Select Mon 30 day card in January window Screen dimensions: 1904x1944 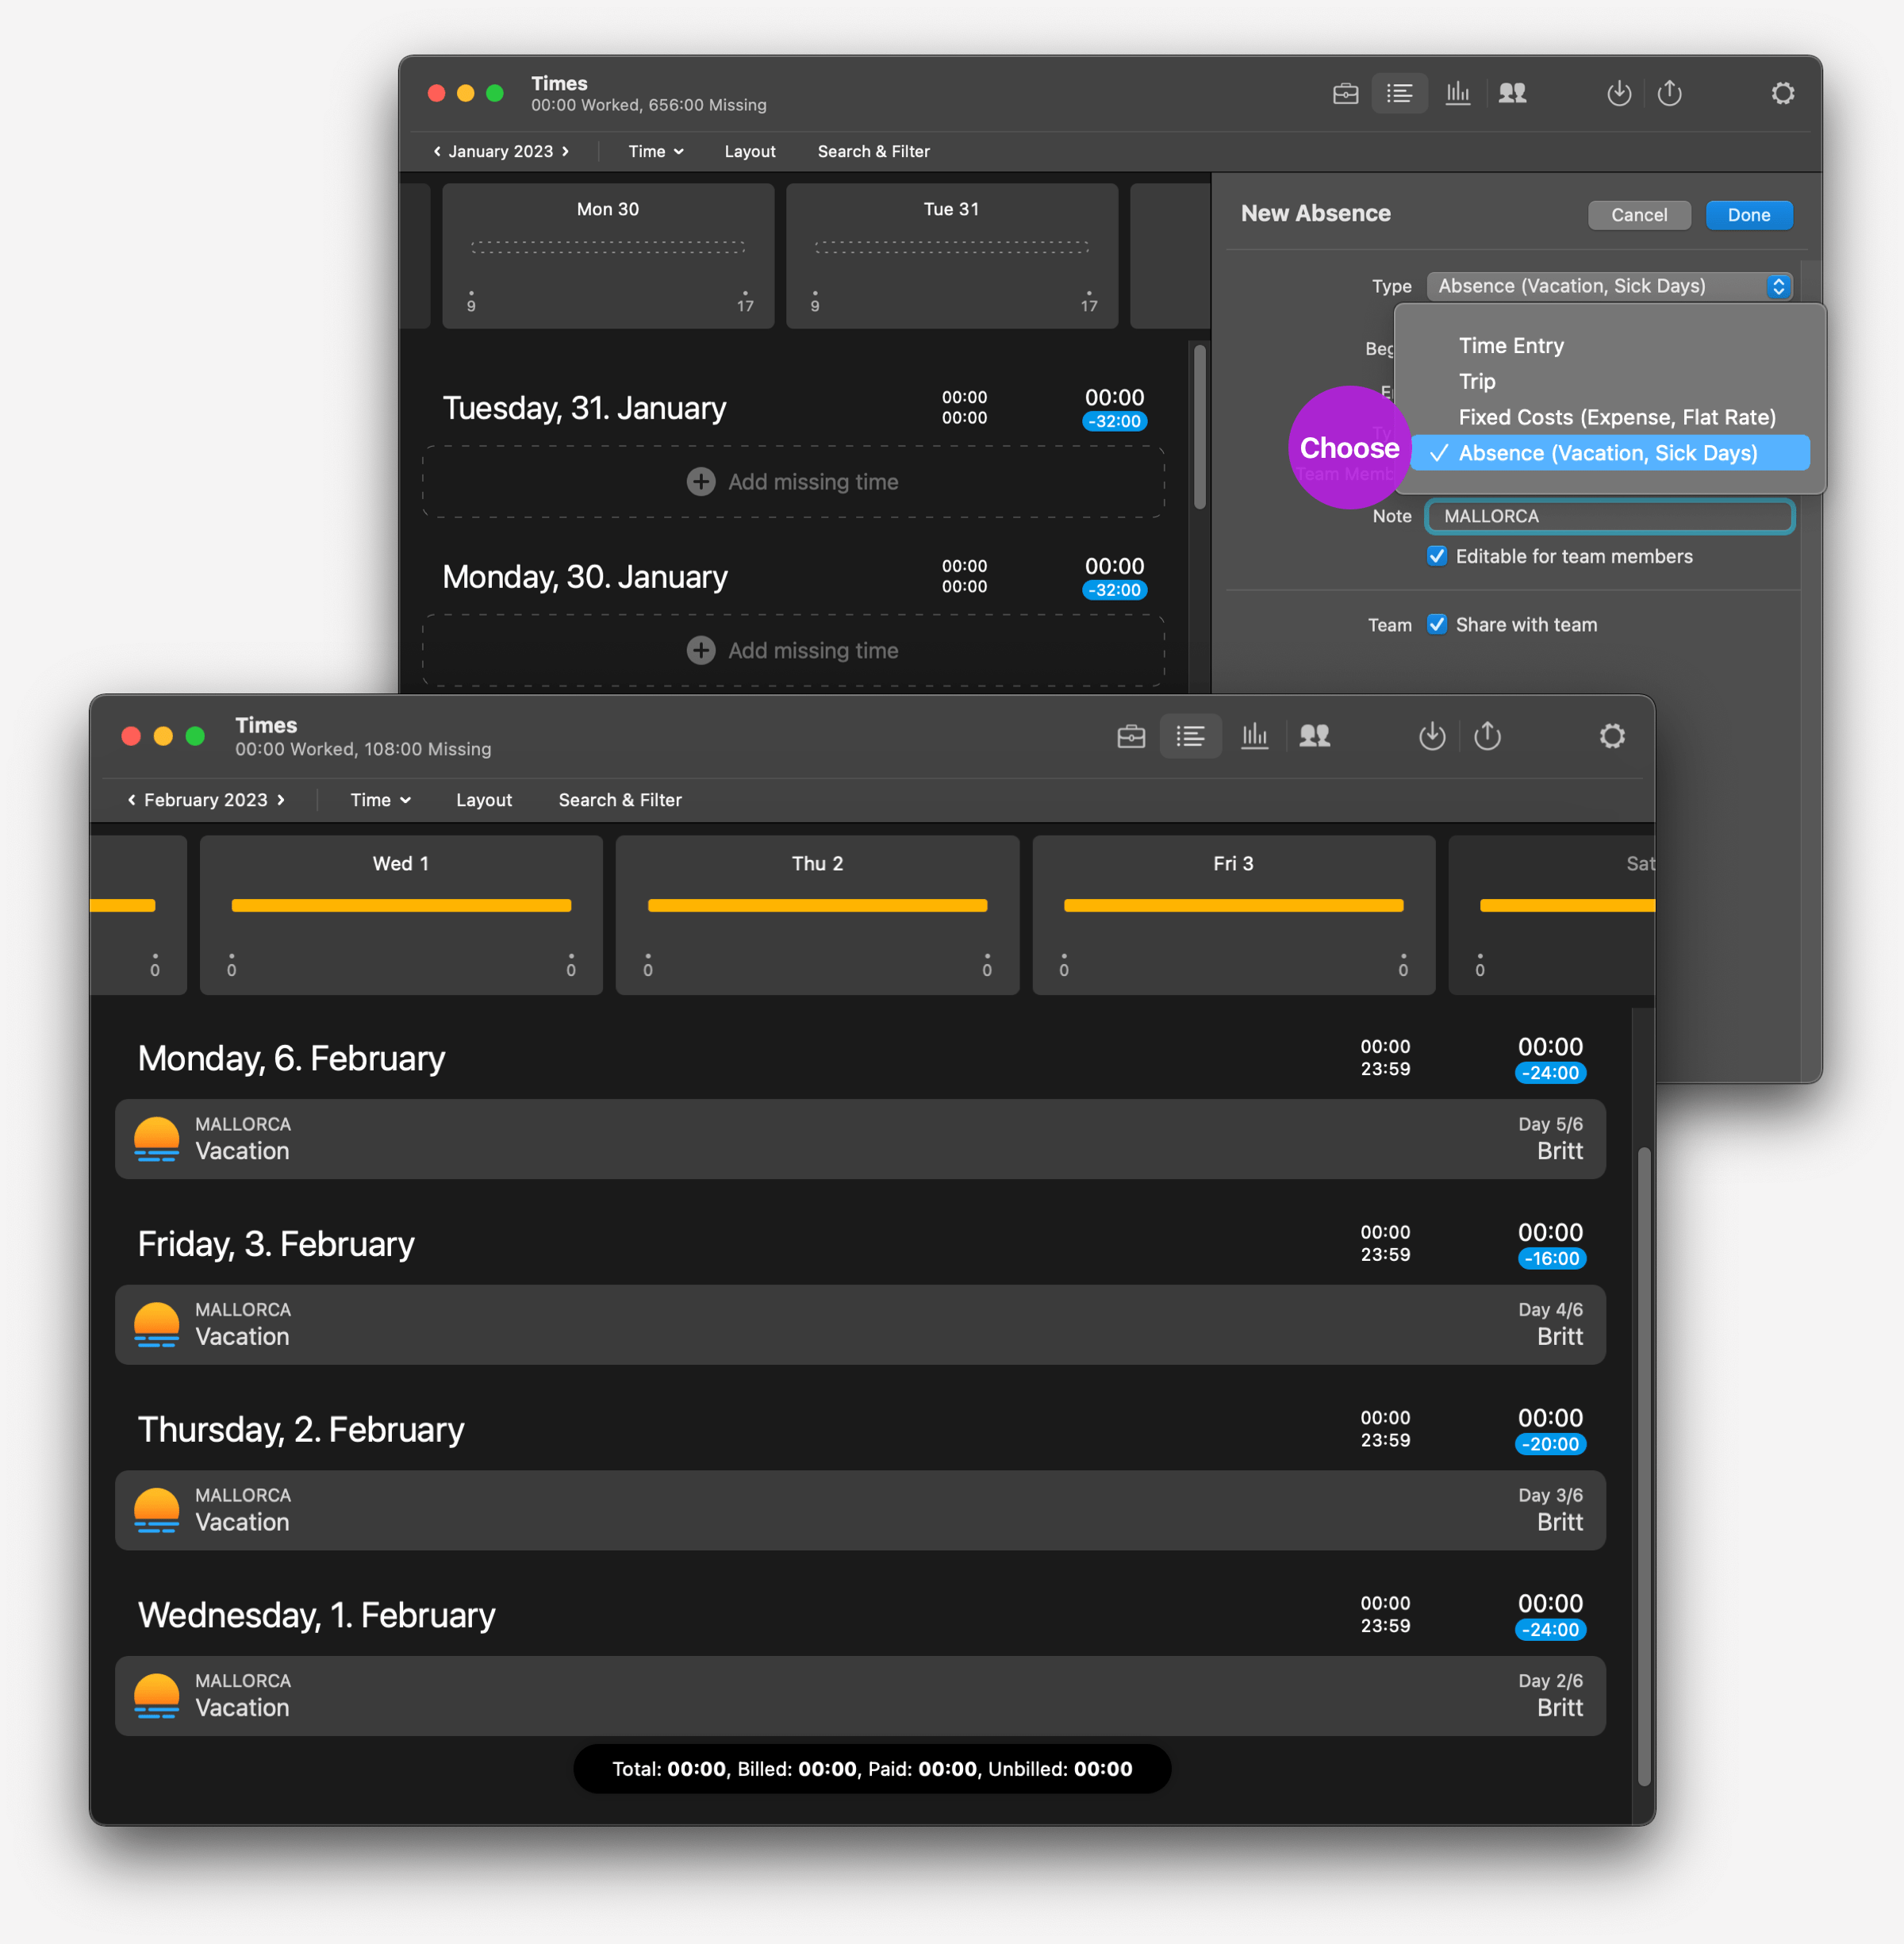coord(608,256)
